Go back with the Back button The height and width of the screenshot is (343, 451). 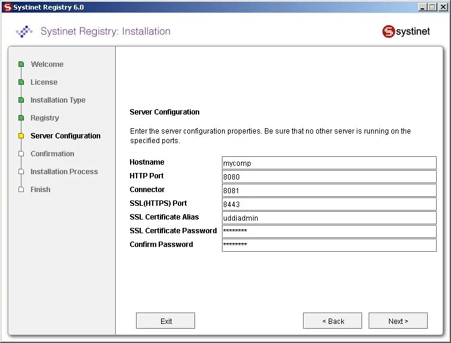[332, 321]
